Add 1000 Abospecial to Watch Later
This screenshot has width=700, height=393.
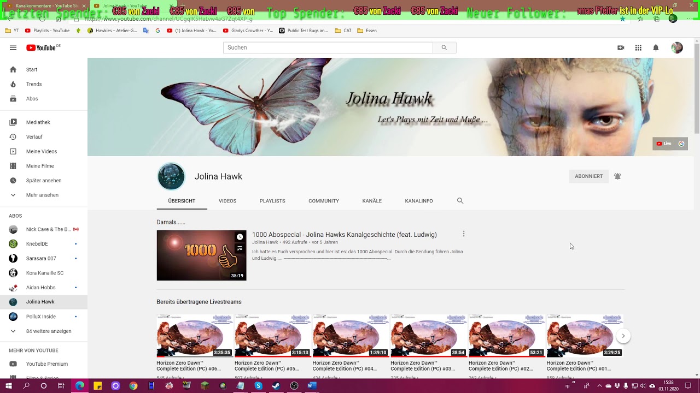coord(240,237)
